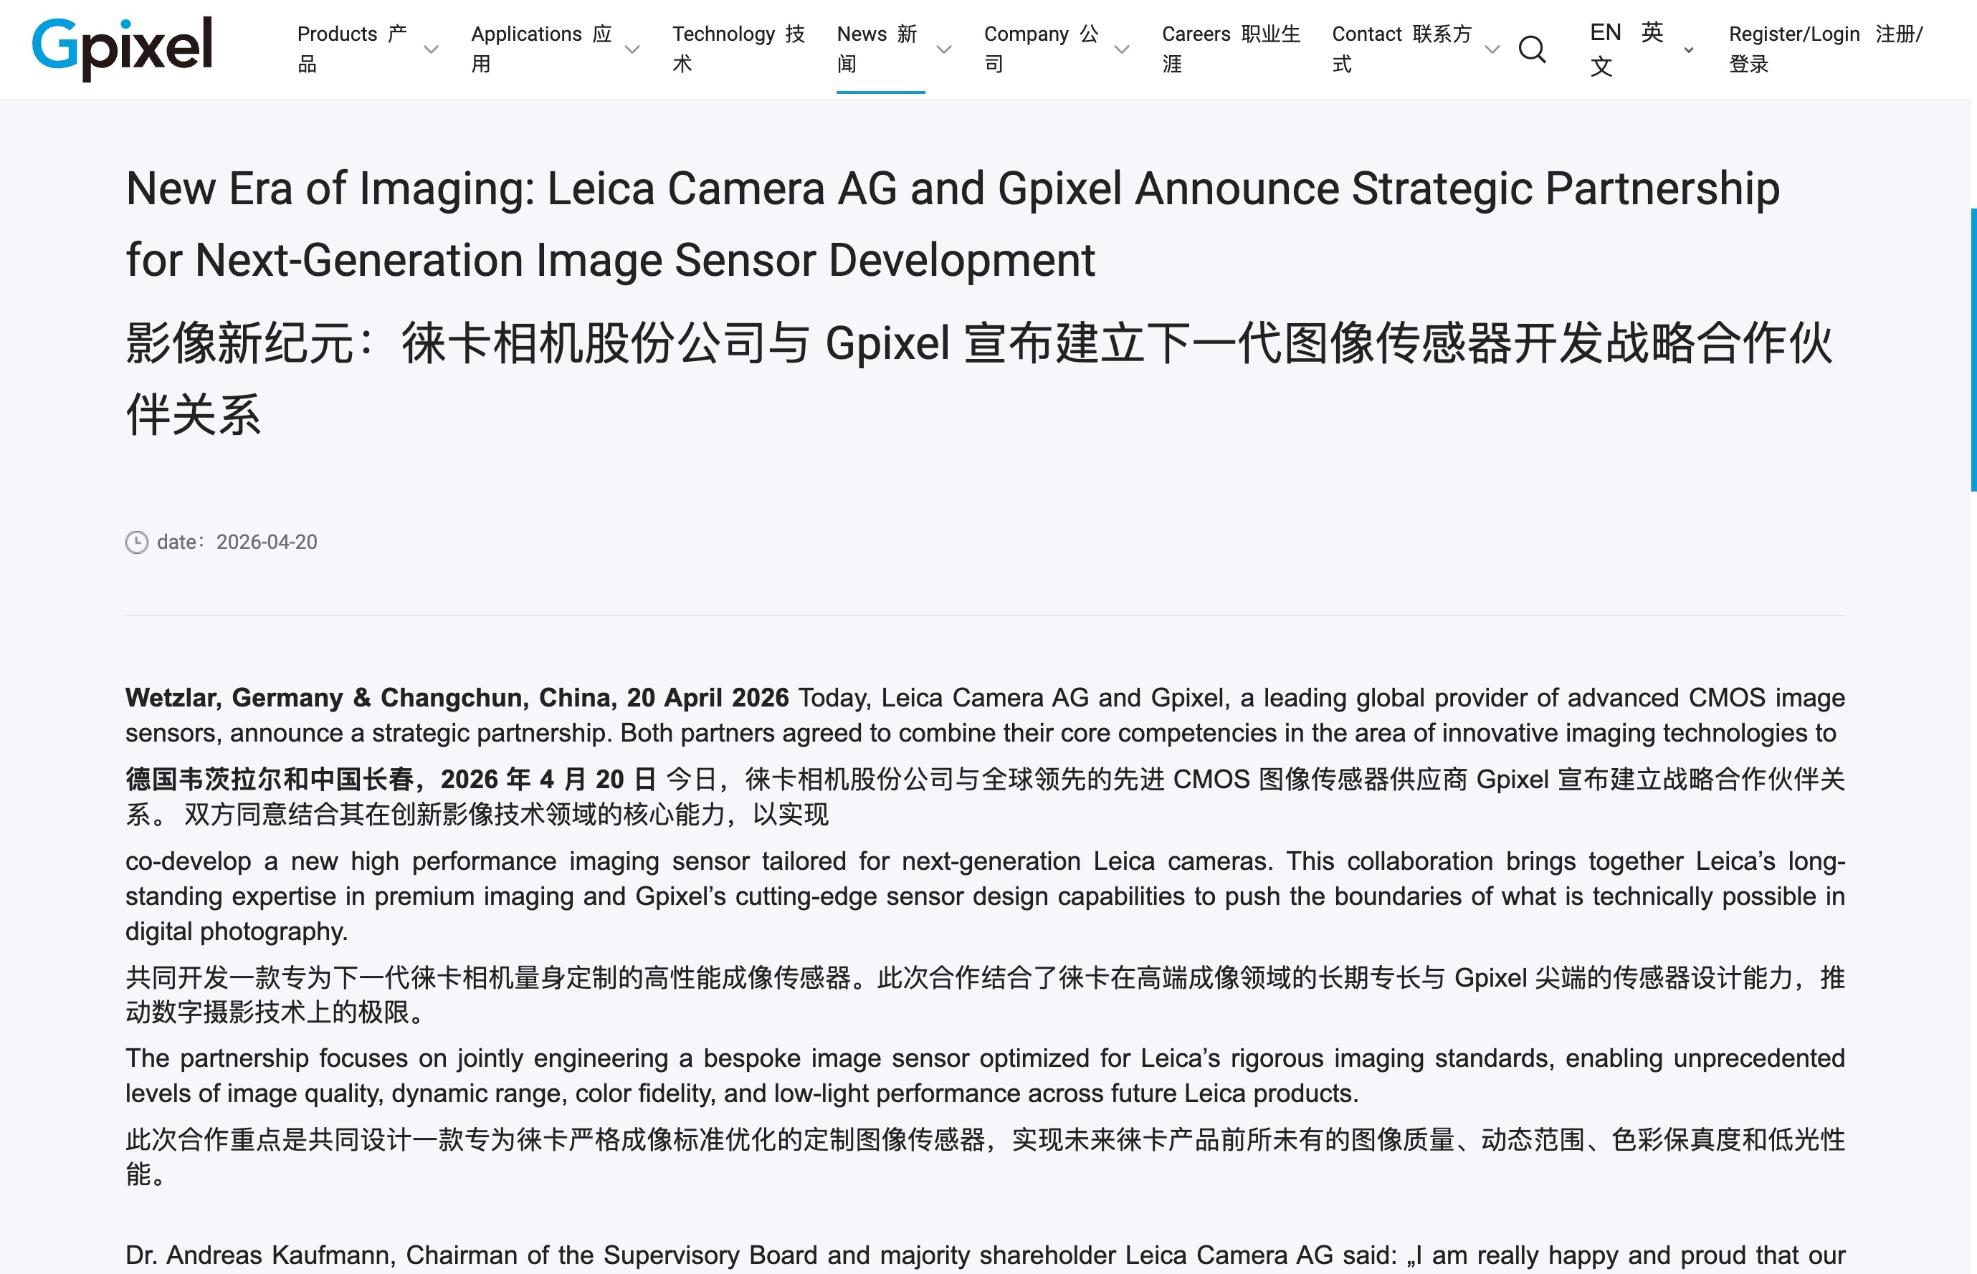Click the clock icon beside date
Screen dimensions: 1977x1274
(x=136, y=542)
